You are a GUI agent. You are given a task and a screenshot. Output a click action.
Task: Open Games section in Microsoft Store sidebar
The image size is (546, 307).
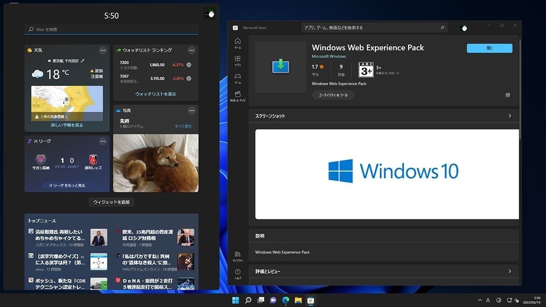point(238,79)
